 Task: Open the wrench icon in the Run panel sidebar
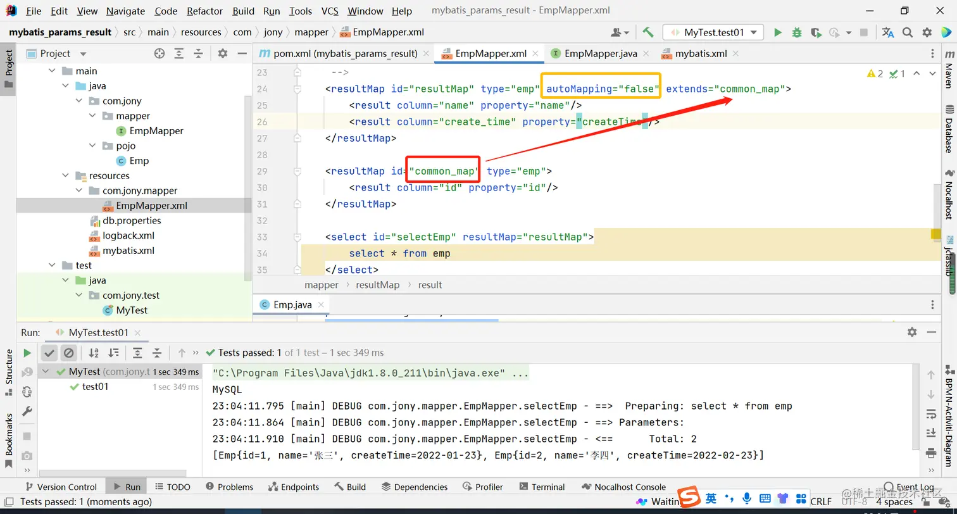click(27, 411)
